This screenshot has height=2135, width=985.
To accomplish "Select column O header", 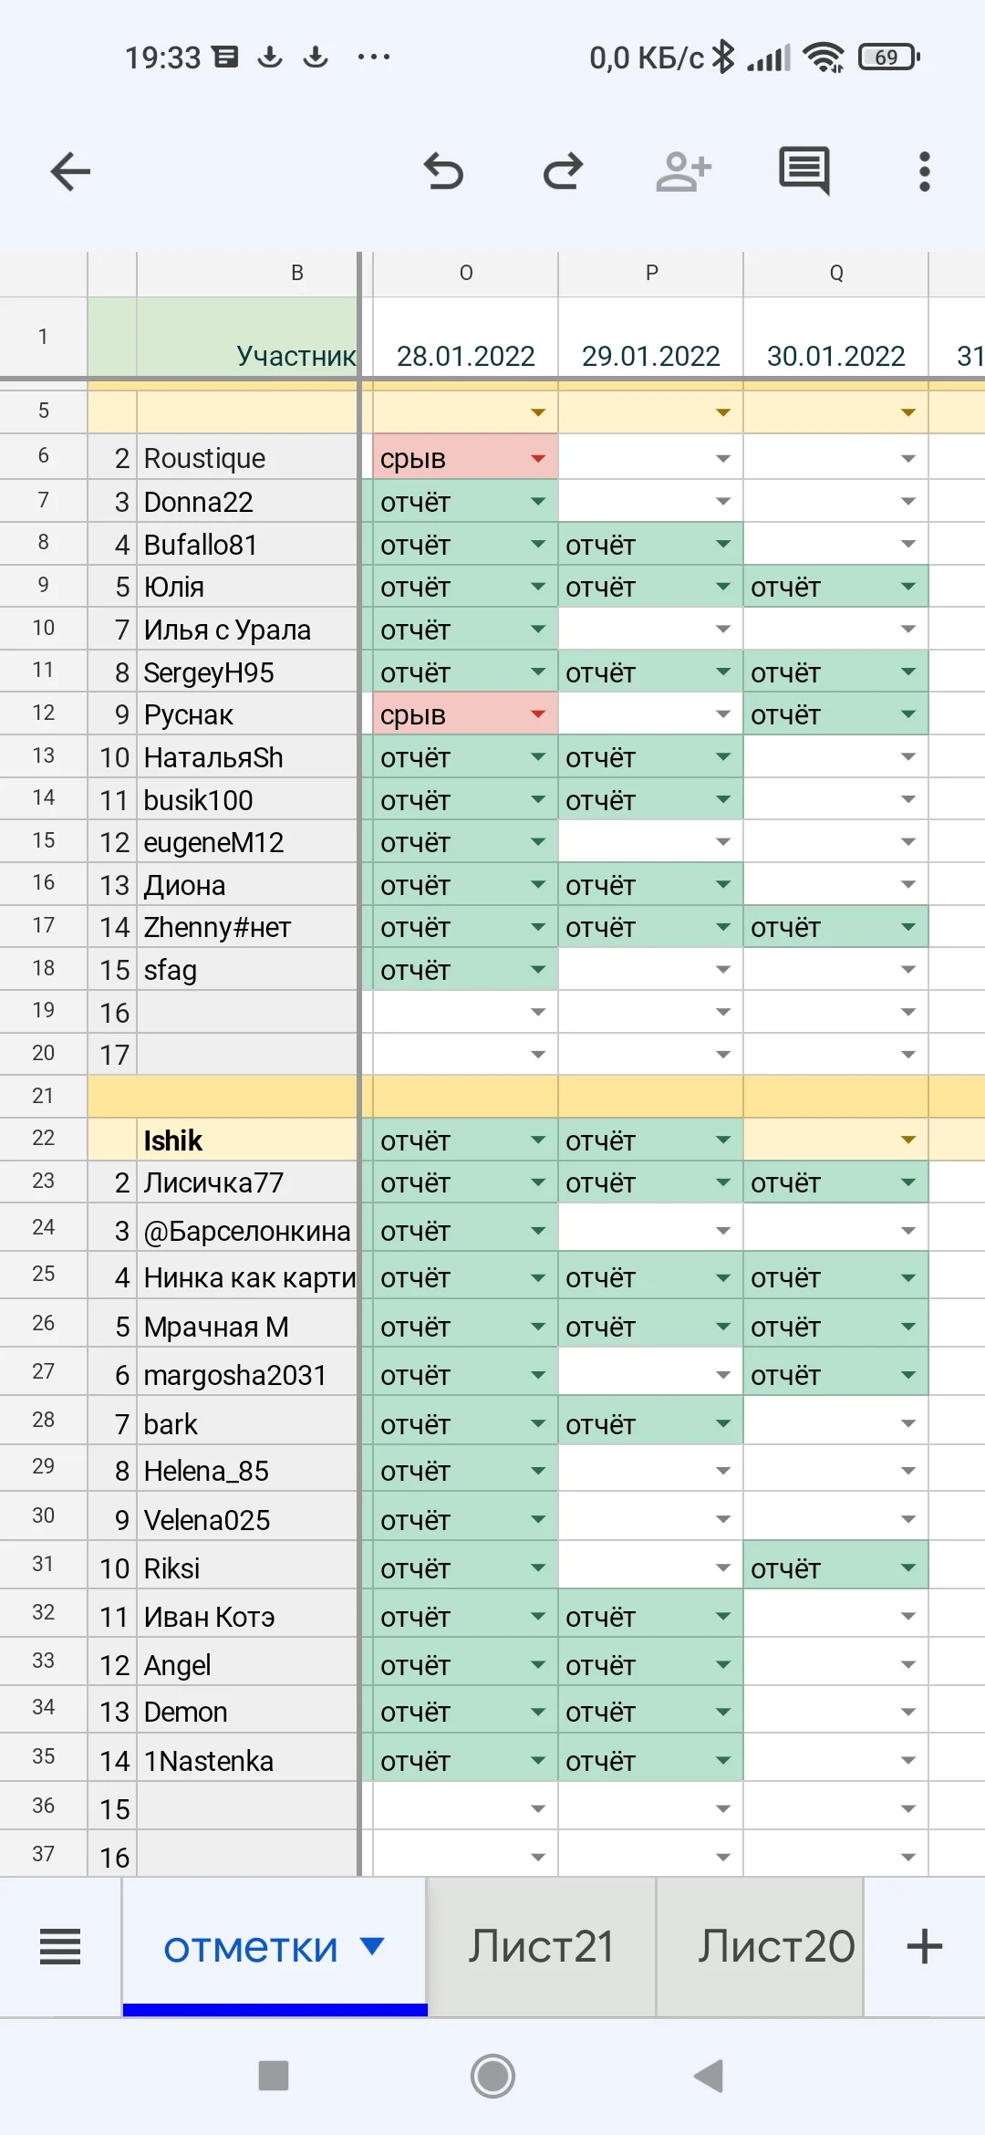I will pyautogui.click(x=466, y=273).
